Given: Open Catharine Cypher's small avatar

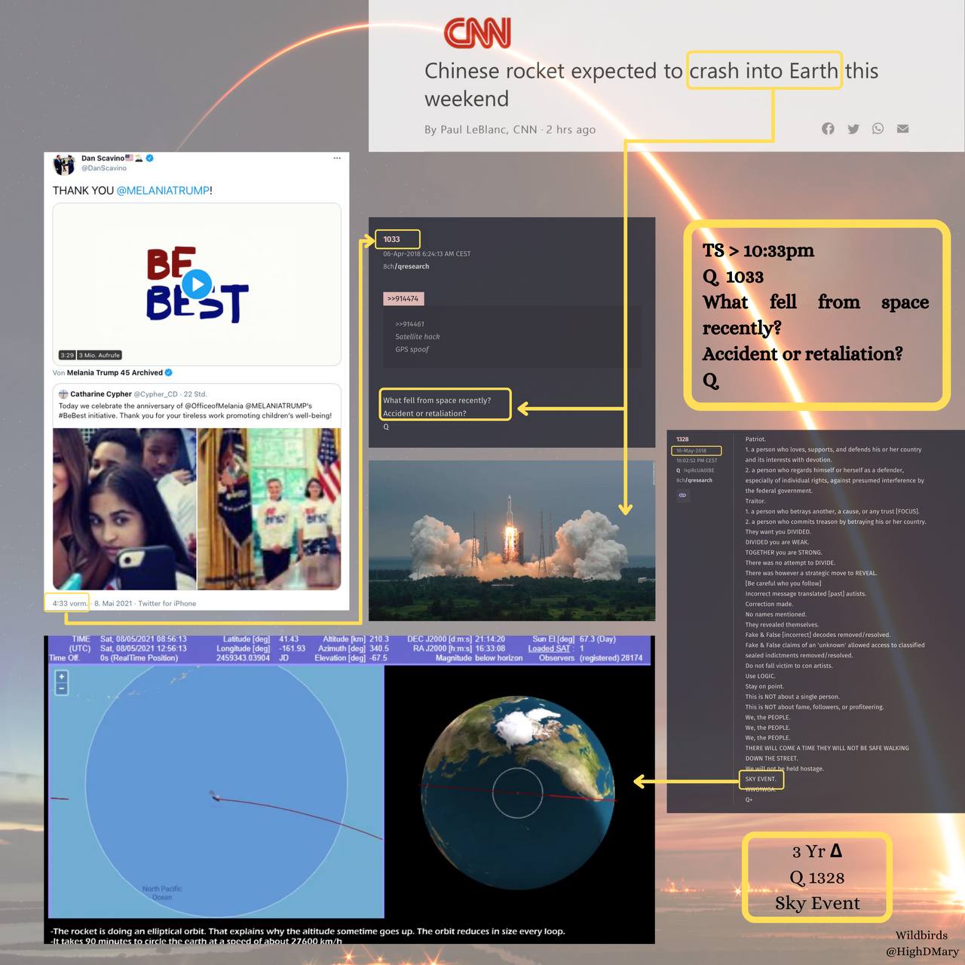Looking at the screenshot, I should (x=63, y=394).
